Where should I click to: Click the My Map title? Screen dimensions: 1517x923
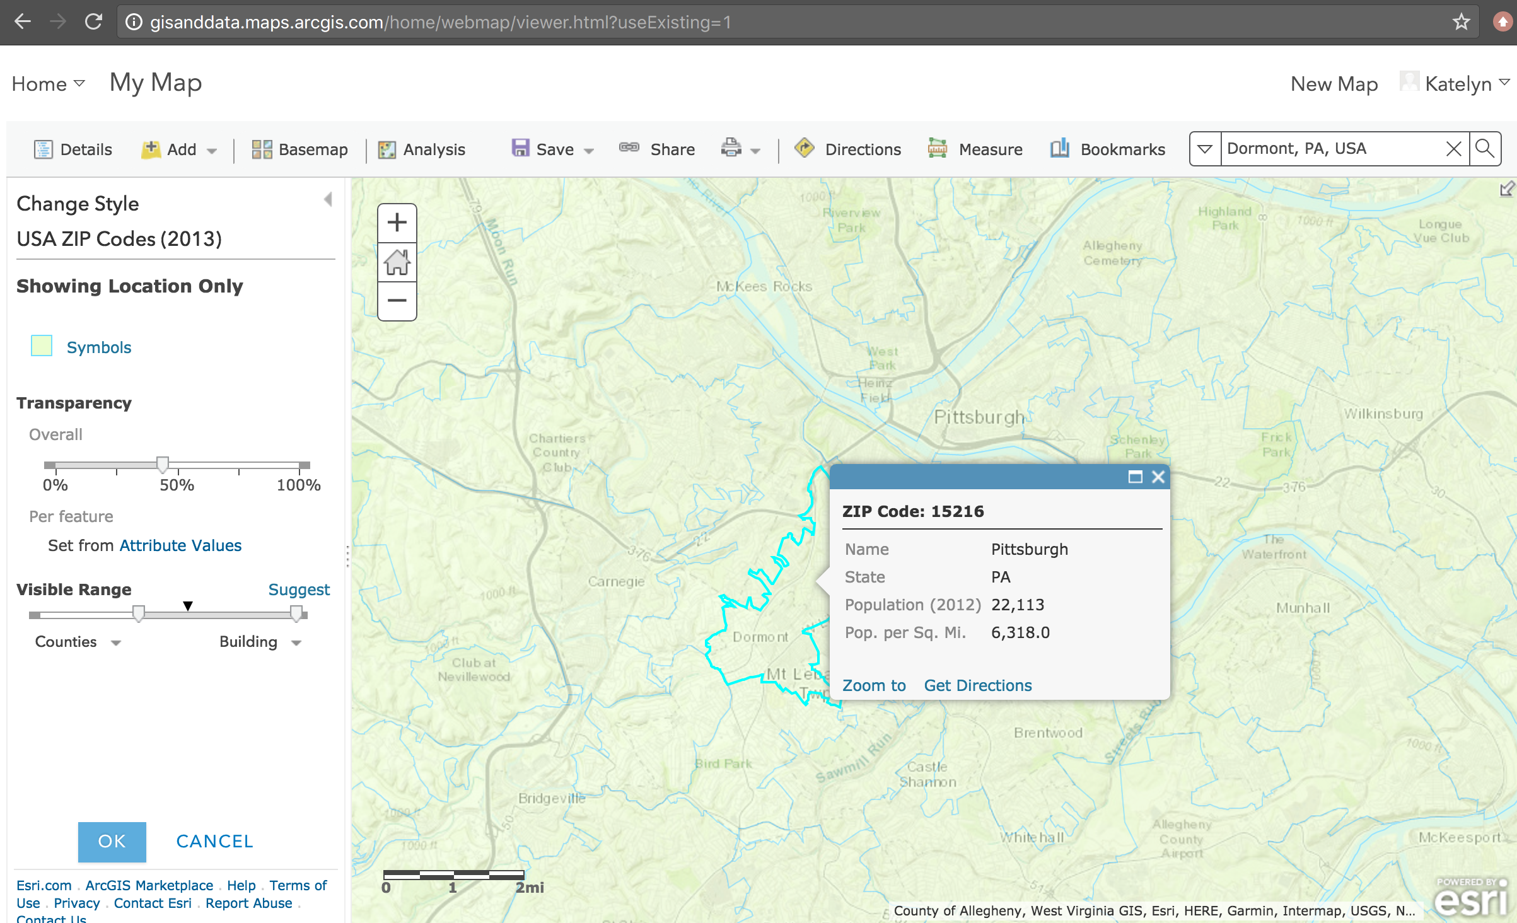(156, 83)
